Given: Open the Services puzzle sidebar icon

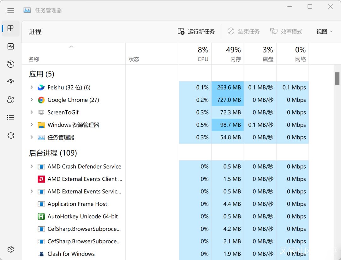Looking at the screenshot, I should (x=11, y=135).
